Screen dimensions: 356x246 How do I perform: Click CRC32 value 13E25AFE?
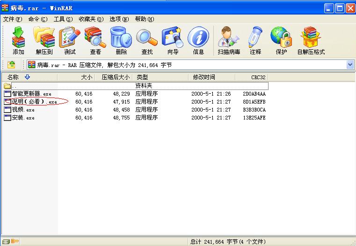(x=254, y=118)
